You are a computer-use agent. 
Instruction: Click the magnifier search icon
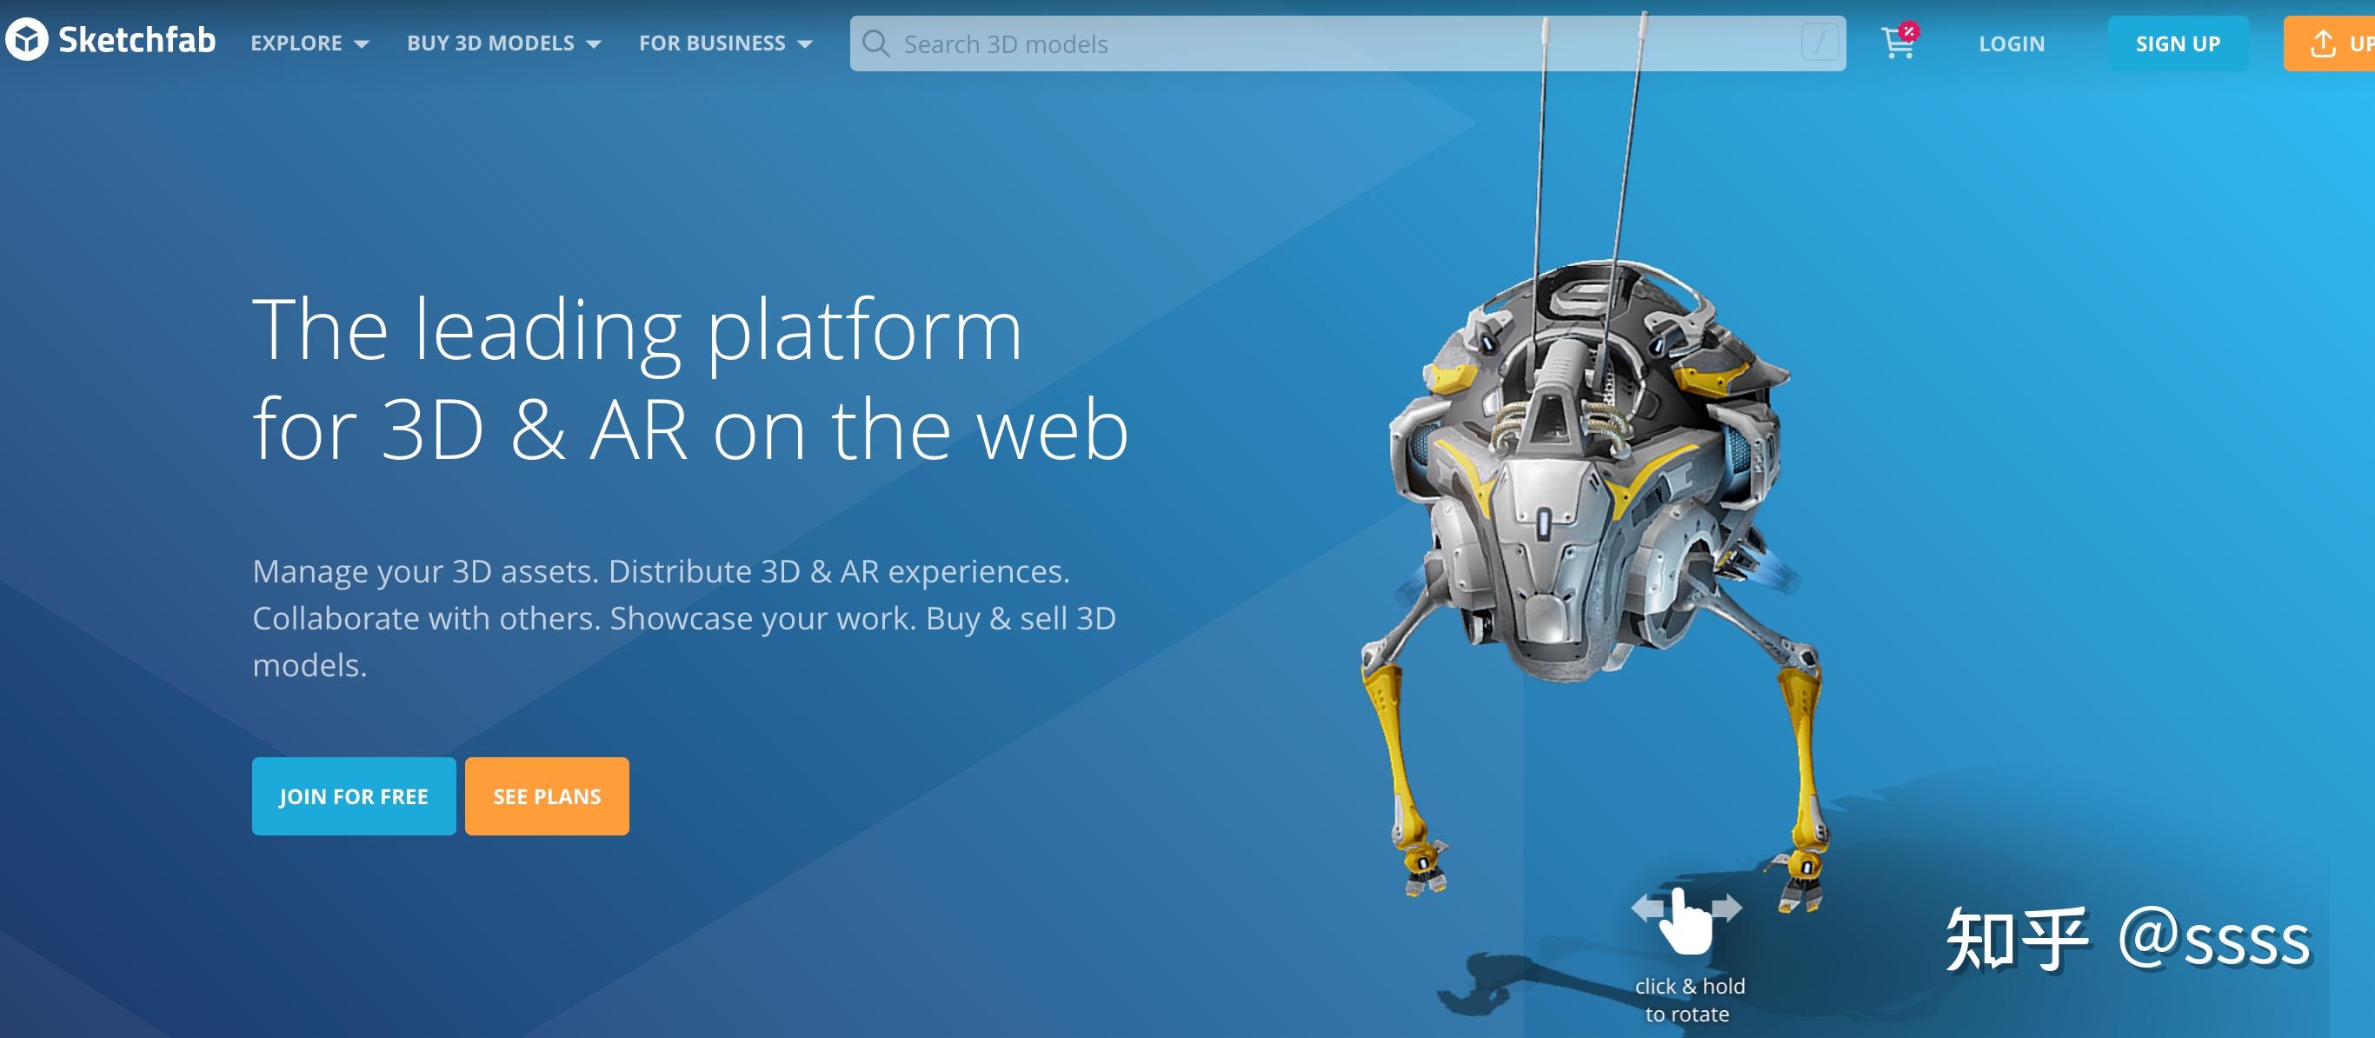pos(875,43)
